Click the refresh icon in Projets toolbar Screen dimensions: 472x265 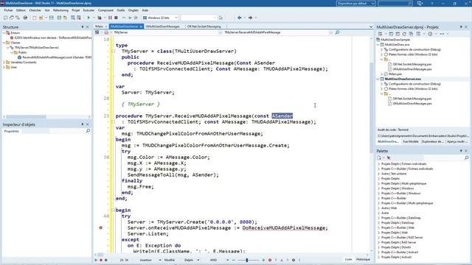point(404,34)
